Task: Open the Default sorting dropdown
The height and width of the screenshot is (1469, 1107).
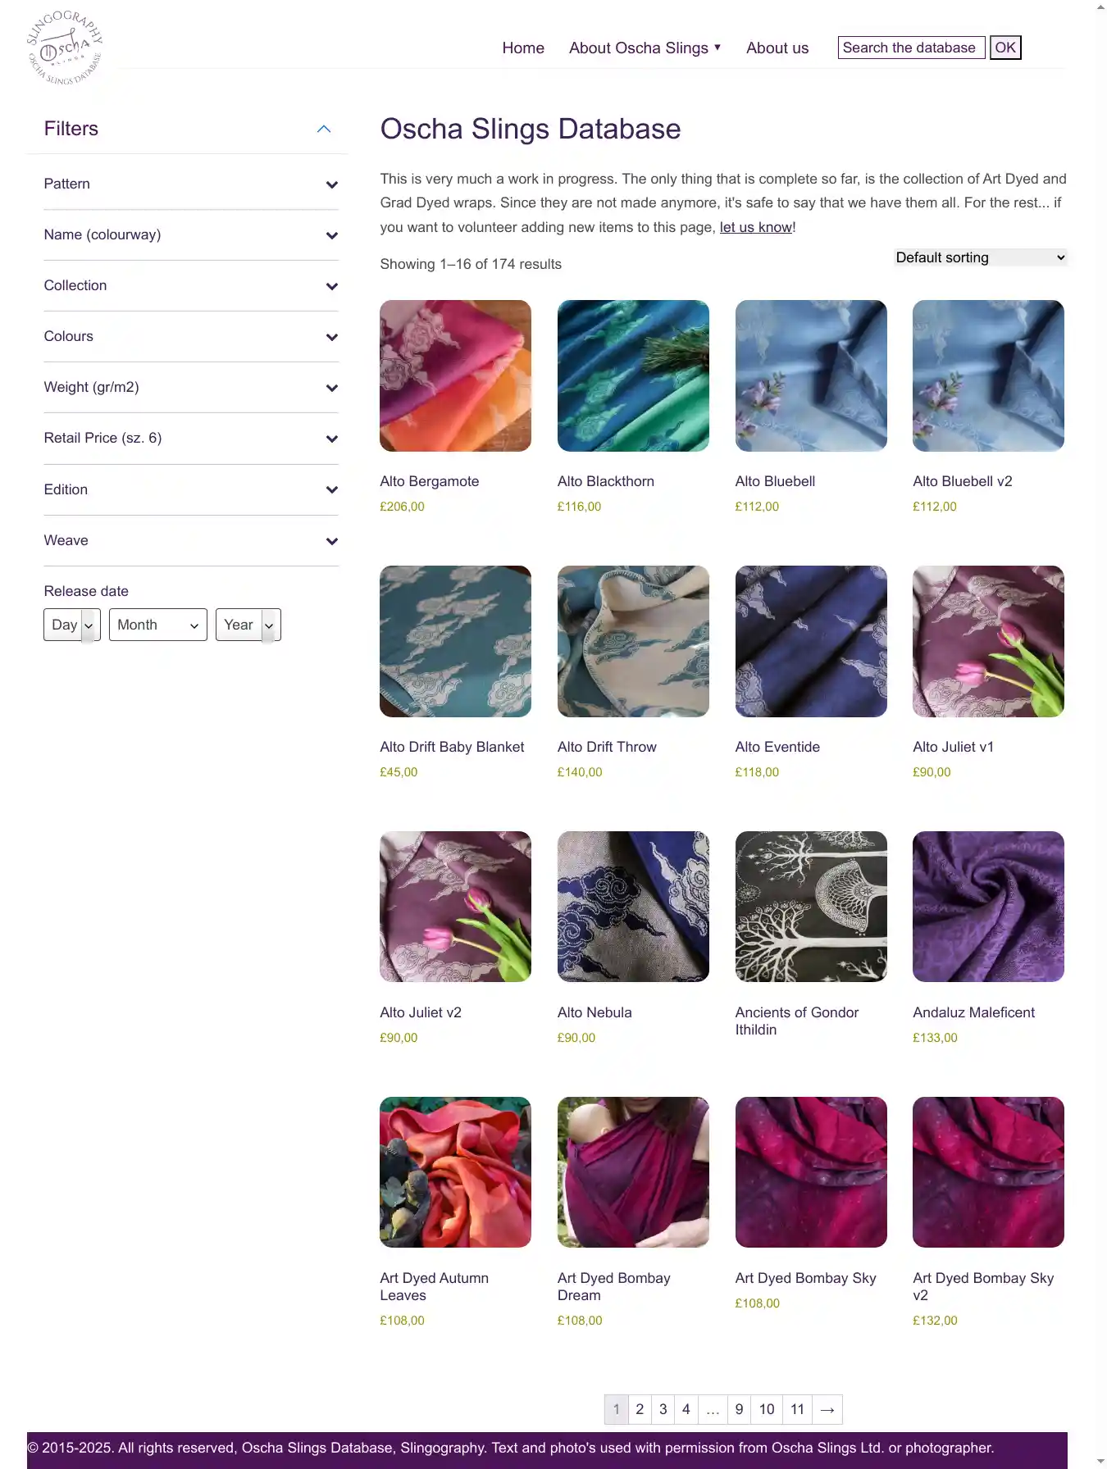Action: tap(981, 257)
